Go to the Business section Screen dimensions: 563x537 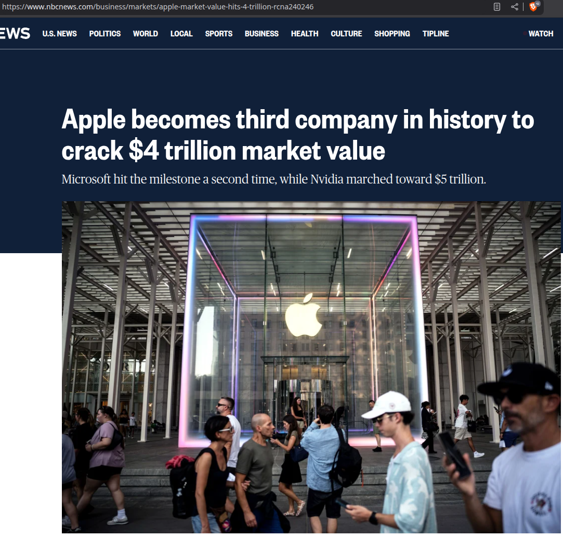[261, 34]
